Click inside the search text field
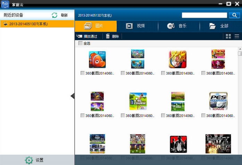 pos(205,15)
